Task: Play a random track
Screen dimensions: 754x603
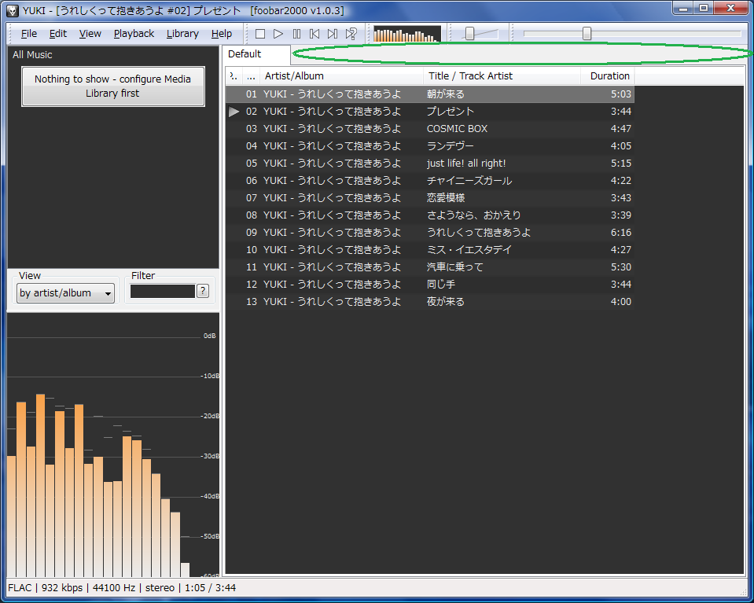Action: 351,34
